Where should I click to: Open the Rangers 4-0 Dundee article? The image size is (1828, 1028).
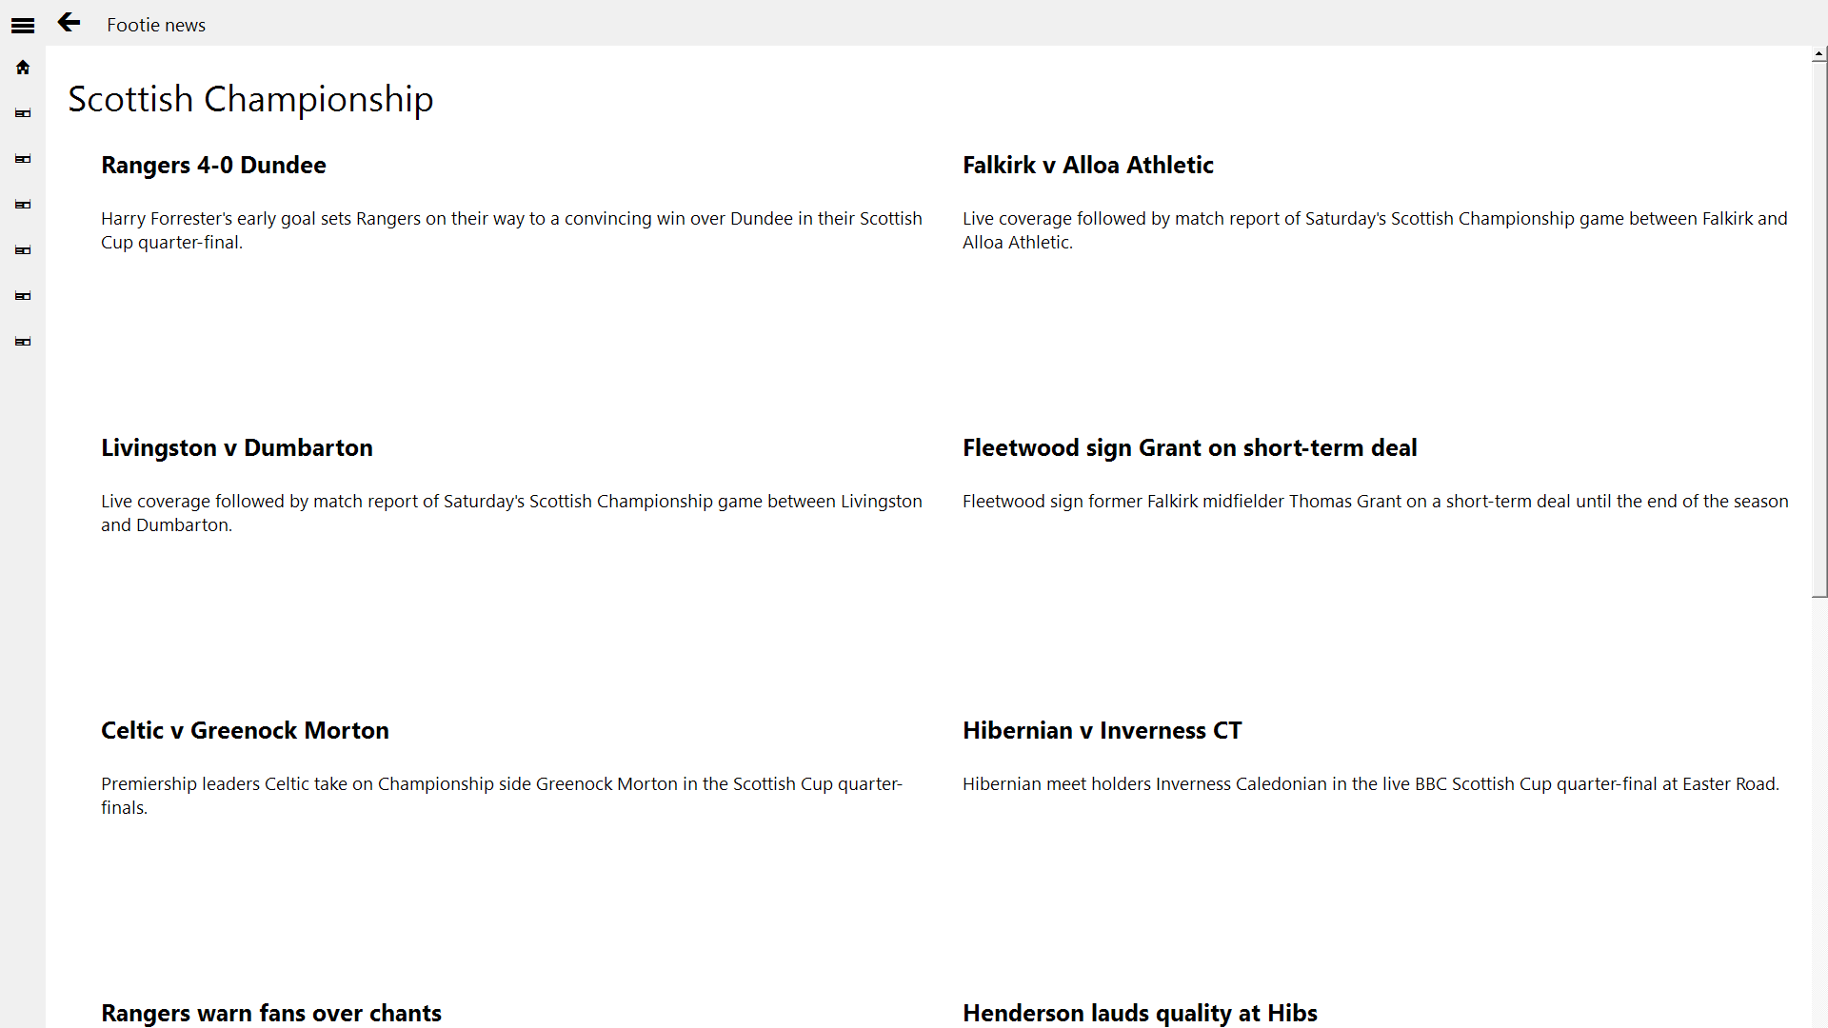213,166
